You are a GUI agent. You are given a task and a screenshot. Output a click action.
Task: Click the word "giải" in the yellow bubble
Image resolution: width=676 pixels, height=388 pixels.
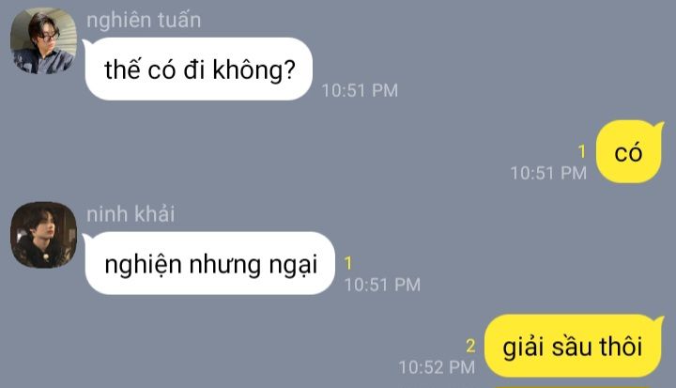tap(523, 348)
